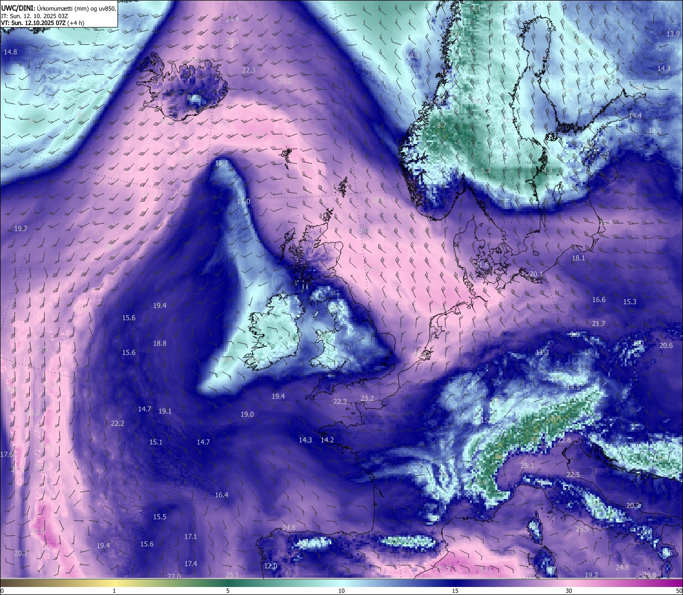Click the color scale tick label 1

114,591
